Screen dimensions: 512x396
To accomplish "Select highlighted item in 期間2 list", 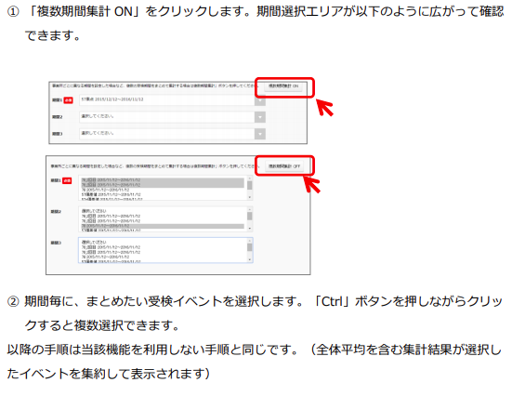I will point(163,226).
